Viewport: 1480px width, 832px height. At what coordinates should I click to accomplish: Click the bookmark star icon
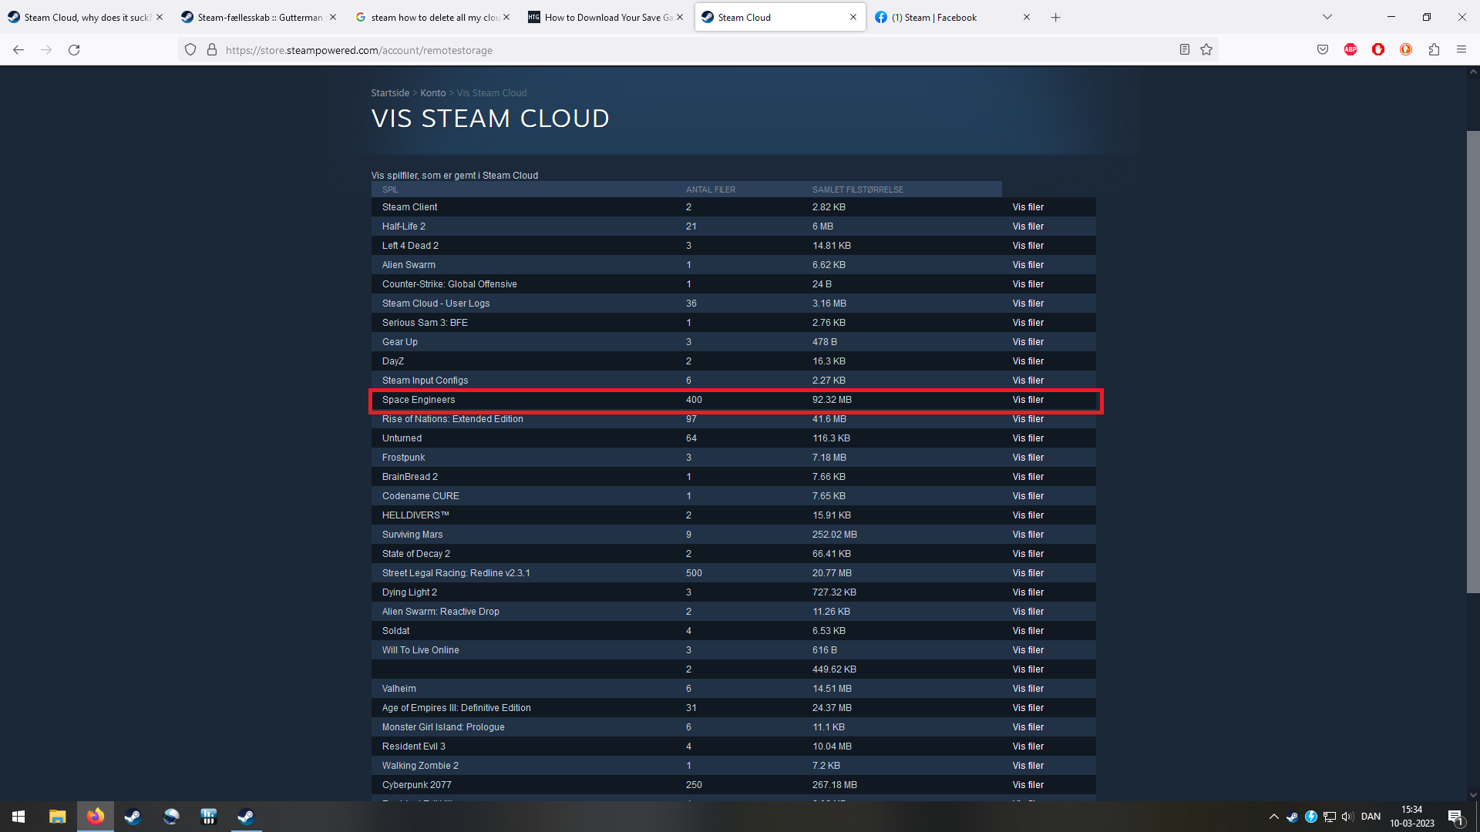(1206, 50)
